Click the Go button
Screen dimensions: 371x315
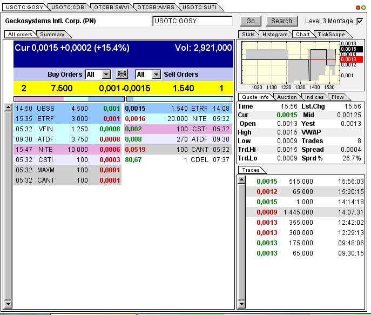click(x=251, y=21)
